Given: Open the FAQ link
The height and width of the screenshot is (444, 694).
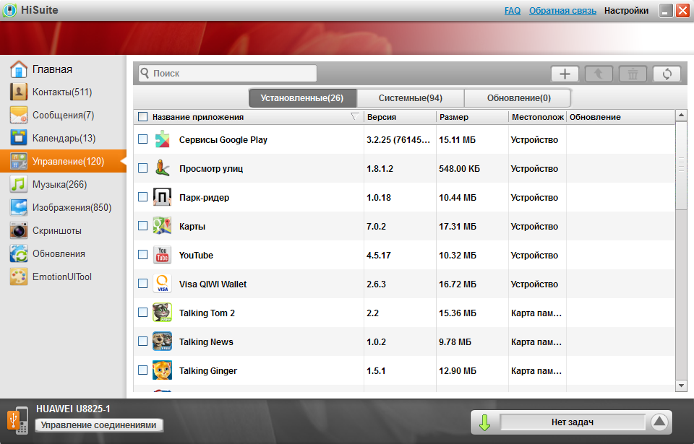Looking at the screenshot, I should (x=513, y=11).
